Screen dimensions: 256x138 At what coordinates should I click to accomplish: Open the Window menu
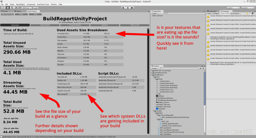pyautogui.click(x=54, y=5)
